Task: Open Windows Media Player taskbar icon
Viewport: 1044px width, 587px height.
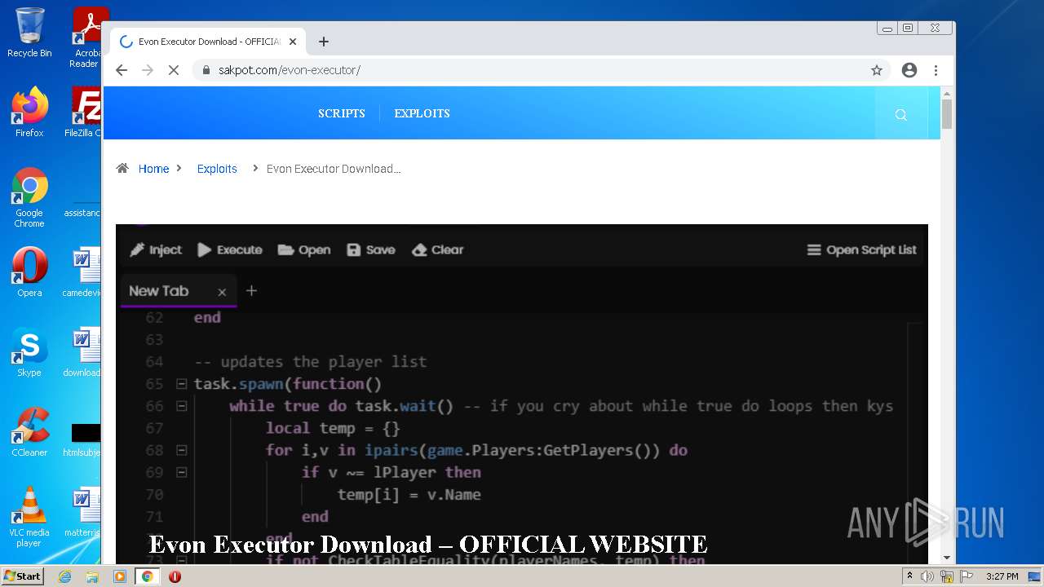Action: coord(120,576)
